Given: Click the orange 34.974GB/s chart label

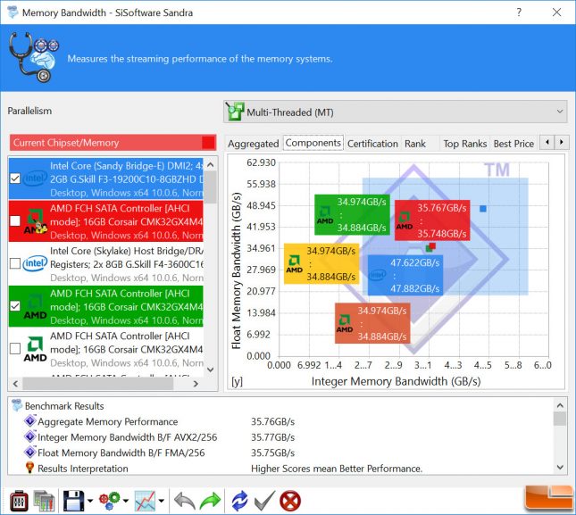Looking at the screenshot, I should click(x=372, y=323).
